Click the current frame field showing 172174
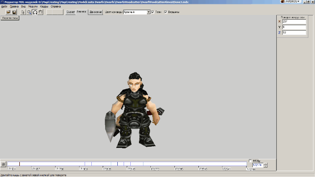The image size is (315, 177). coord(258,165)
